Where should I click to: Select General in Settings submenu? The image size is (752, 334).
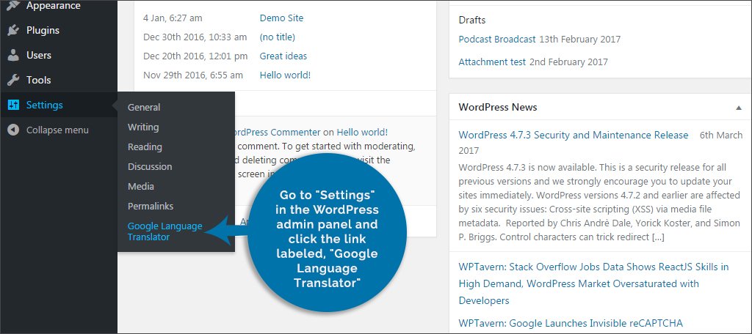pyautogui.click(x=144, y=107)
